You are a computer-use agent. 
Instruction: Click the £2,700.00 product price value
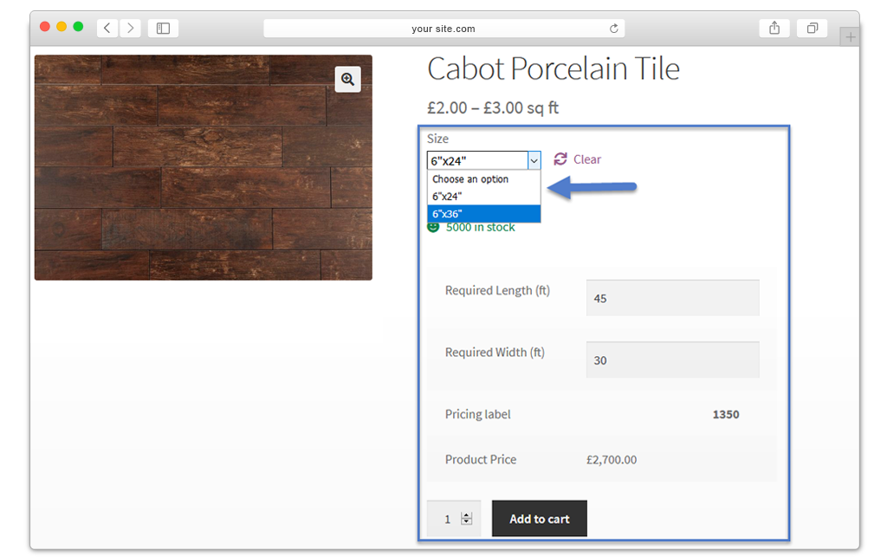(612, 460)
